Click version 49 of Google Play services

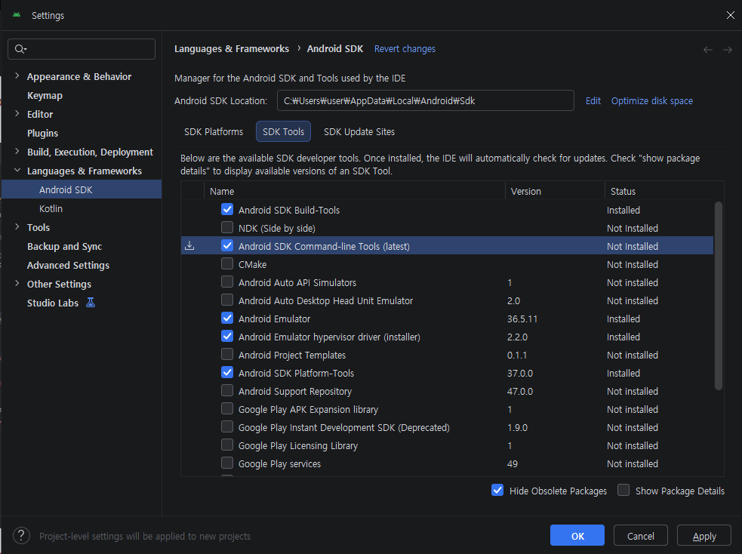(513, 464)
